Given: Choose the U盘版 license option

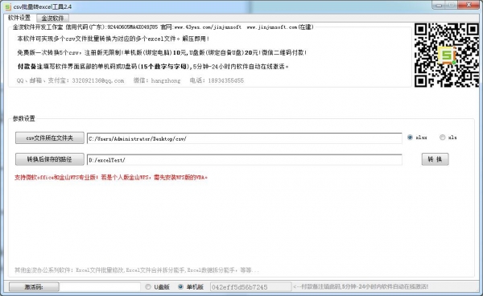Looking at the screenshot, I should pyautogui.click(x=158, y=287).
